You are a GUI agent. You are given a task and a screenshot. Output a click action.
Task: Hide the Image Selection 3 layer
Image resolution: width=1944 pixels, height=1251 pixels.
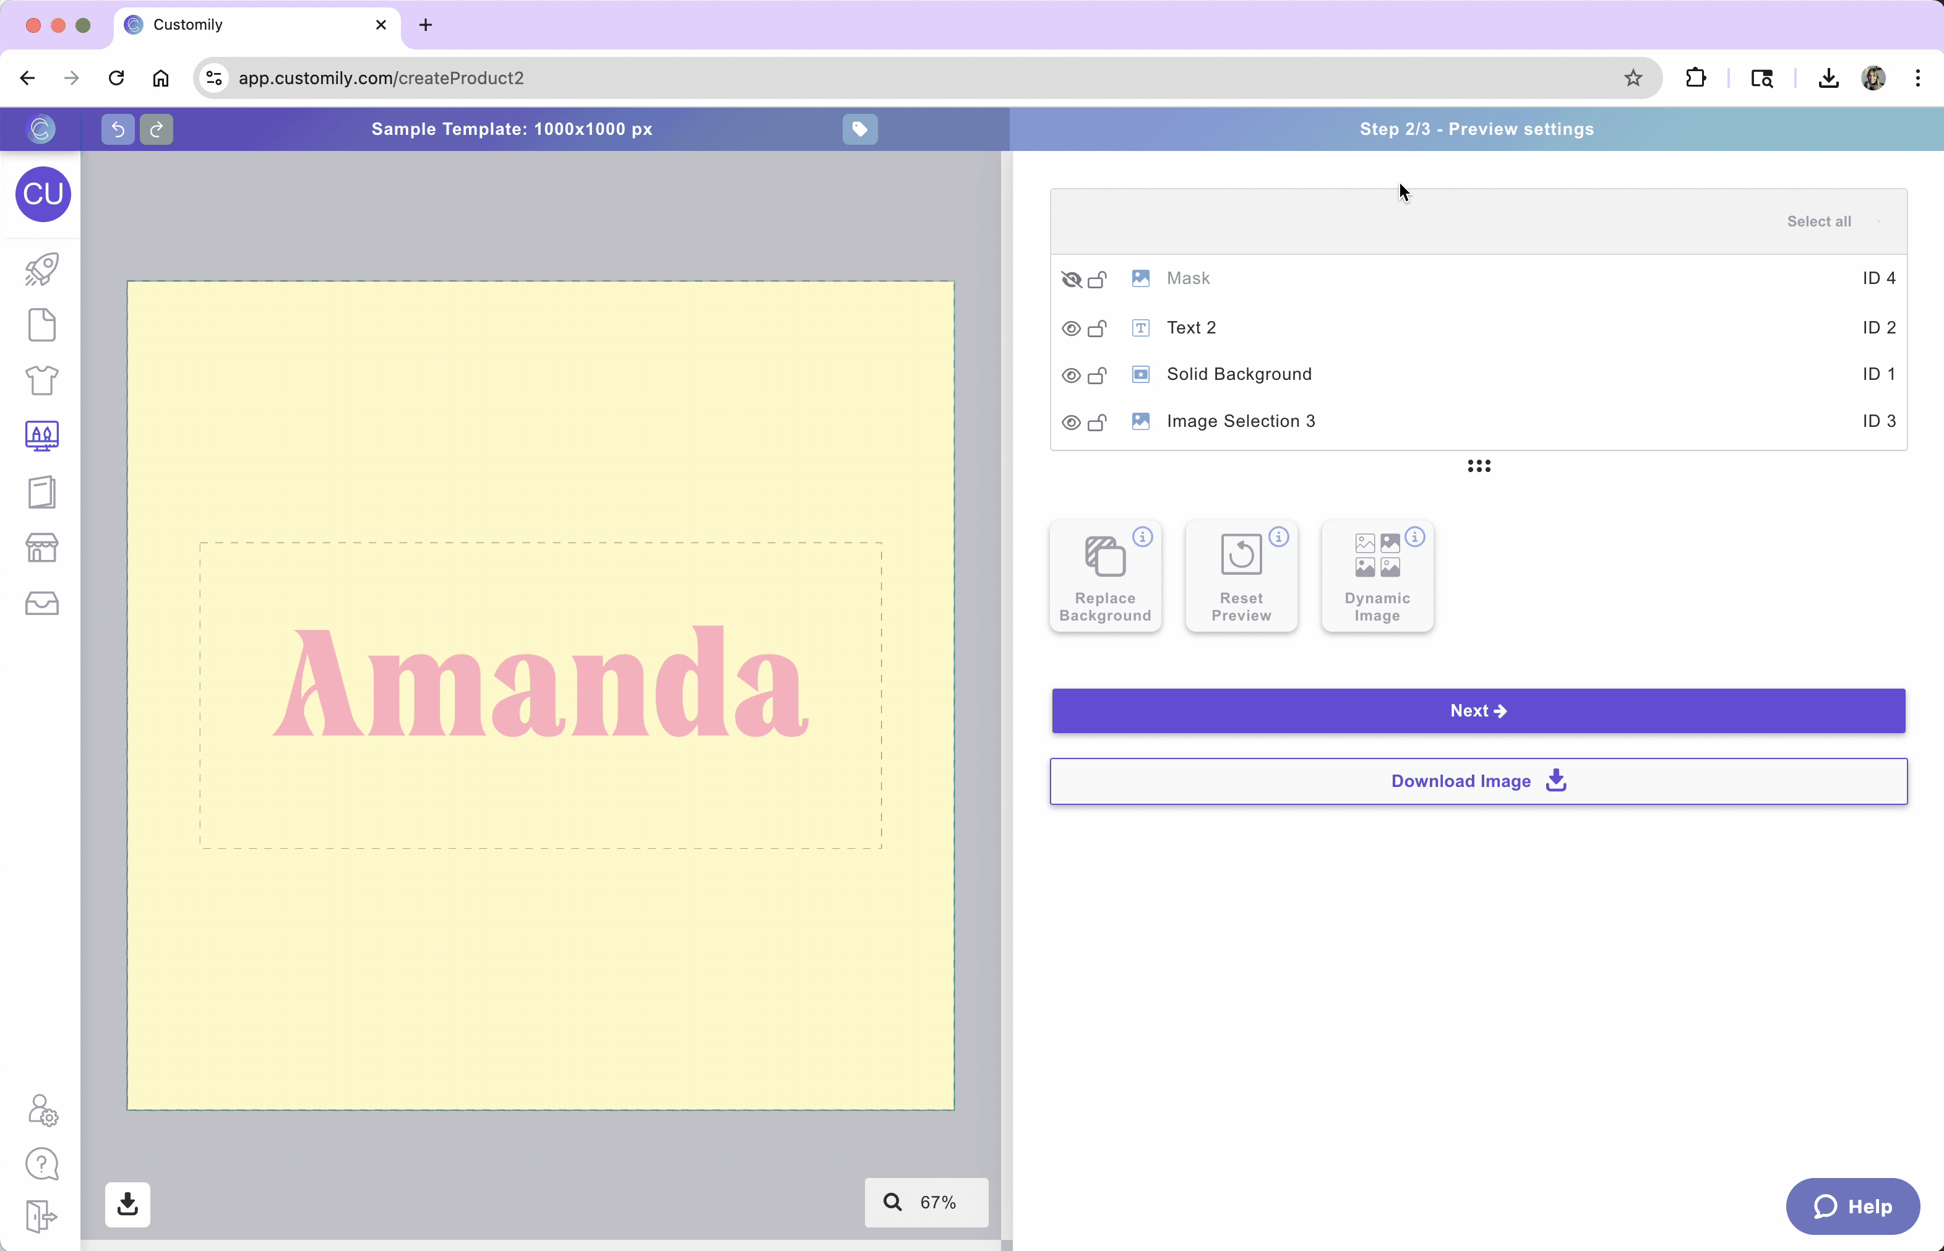(x=1071, y=423)
